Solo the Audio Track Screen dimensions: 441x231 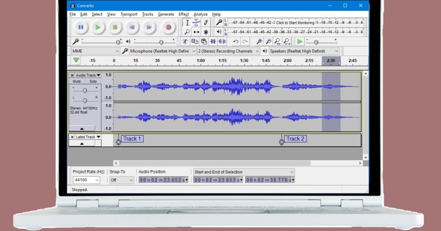[x=93, y=81]
